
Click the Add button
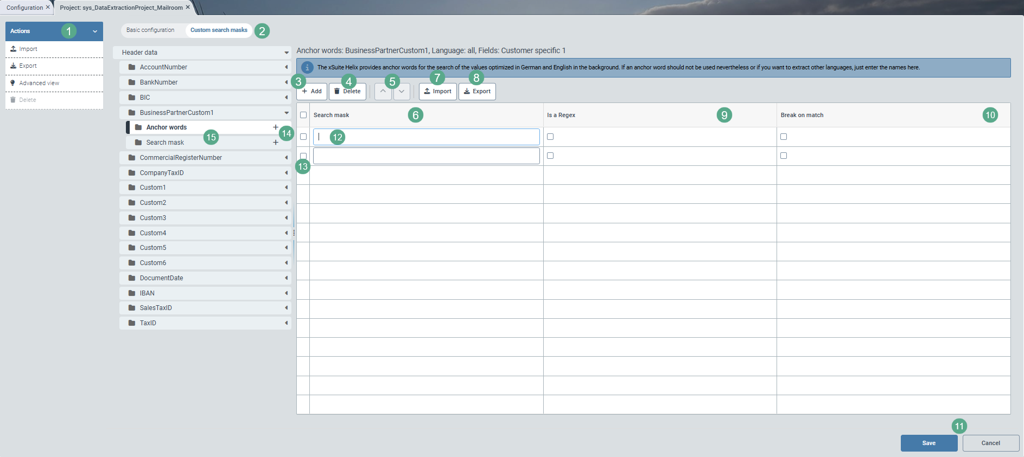tap(311, 92)
